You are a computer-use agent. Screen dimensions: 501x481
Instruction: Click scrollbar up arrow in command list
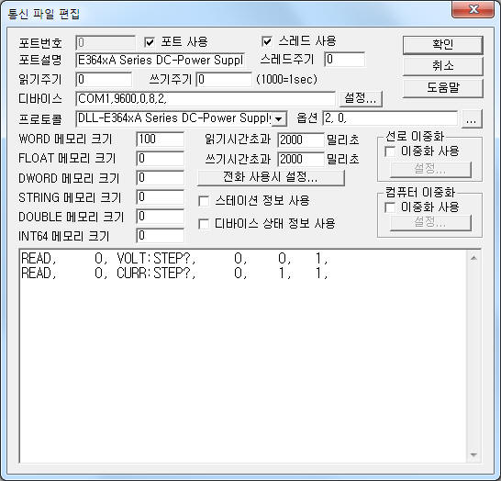pos(473,258)
